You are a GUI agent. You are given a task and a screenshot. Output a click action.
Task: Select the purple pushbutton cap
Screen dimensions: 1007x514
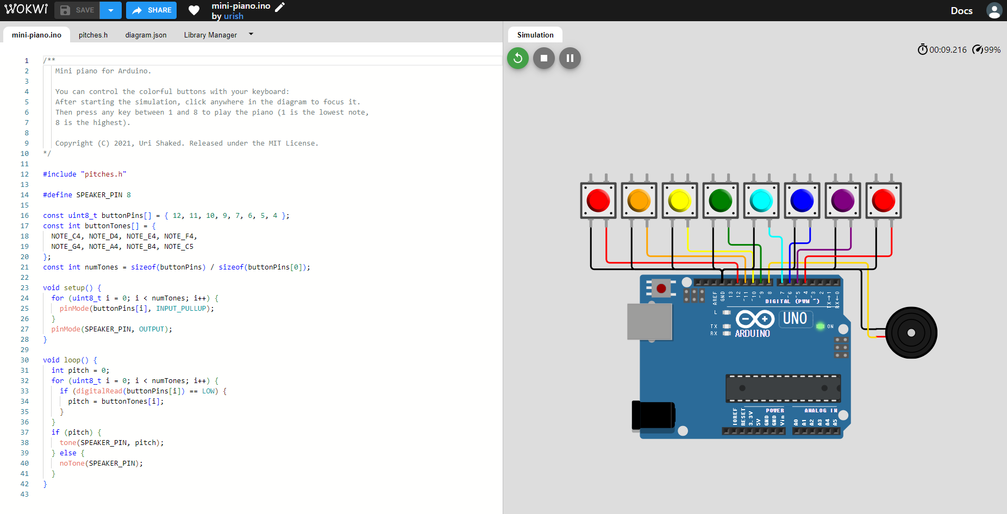click(x=842, y=200)
